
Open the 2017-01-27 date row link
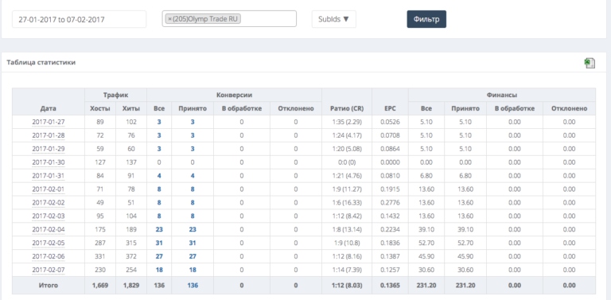click(x=49, y=122)
